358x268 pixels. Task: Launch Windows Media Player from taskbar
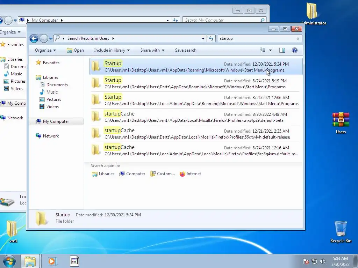pos(52,261)
